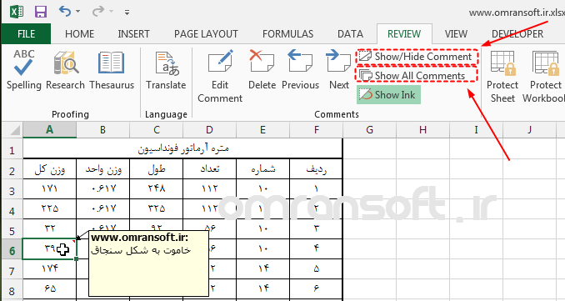Image resolution: width=565 pixels, height=301 pixels.
Task: Delete the selected comment
Action: (x=262, y=70)
